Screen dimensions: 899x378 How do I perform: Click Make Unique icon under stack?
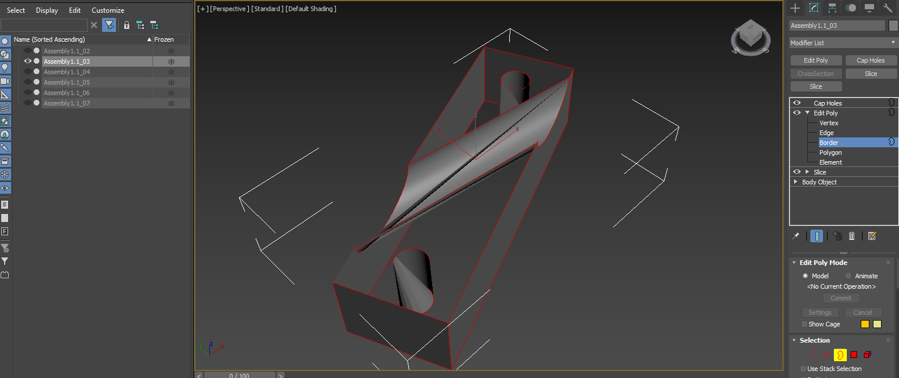[837, 236]
